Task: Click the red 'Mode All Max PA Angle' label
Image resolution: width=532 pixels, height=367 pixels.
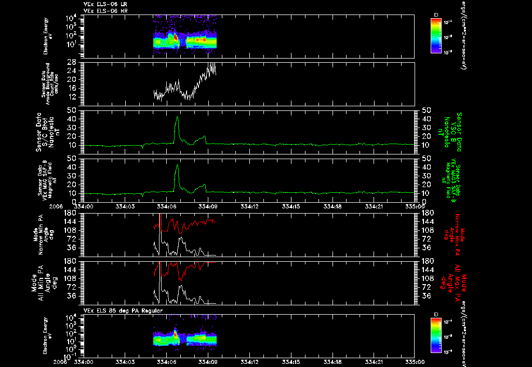Action: 454,283
